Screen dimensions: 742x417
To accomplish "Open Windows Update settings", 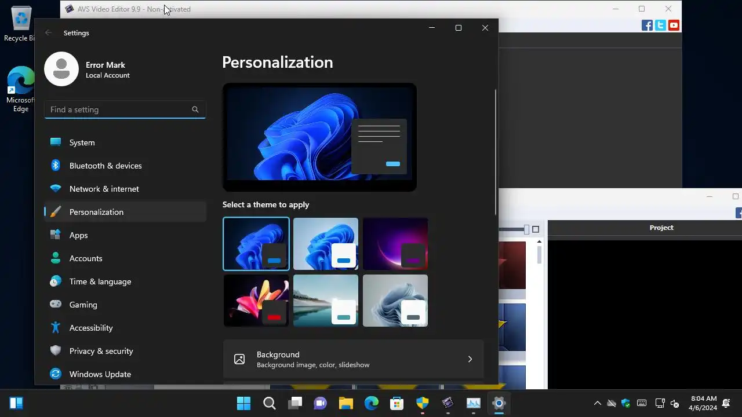I will pos(125,374).
